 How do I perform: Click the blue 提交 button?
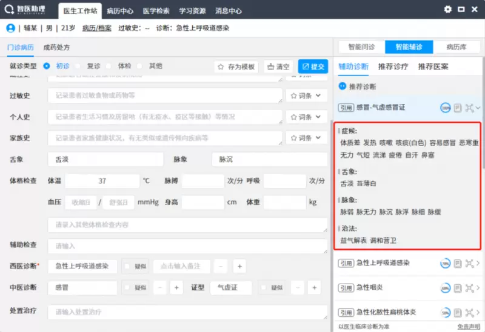coord(313,67)
